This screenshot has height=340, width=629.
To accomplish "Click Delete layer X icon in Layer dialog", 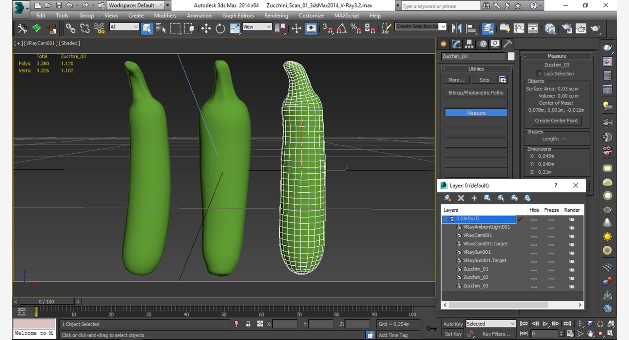I will tap(461, 198).
